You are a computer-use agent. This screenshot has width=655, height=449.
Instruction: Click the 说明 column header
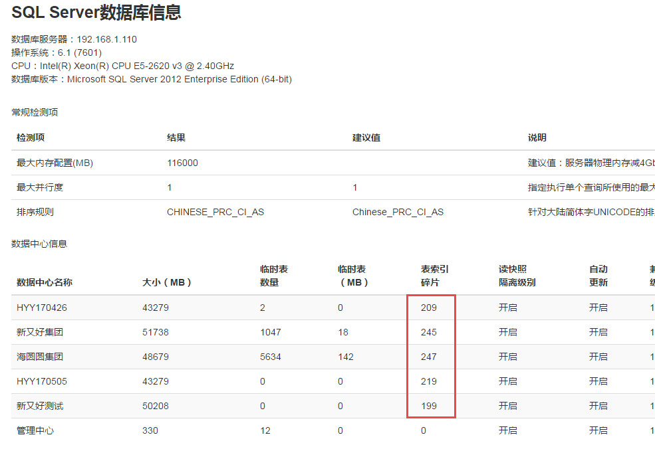pos(537,137)
